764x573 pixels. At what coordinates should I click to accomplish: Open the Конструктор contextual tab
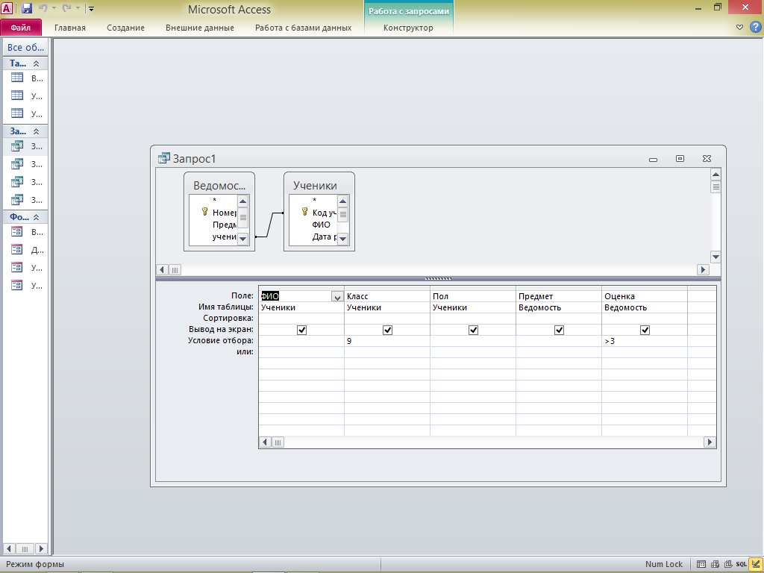point(408,28)
